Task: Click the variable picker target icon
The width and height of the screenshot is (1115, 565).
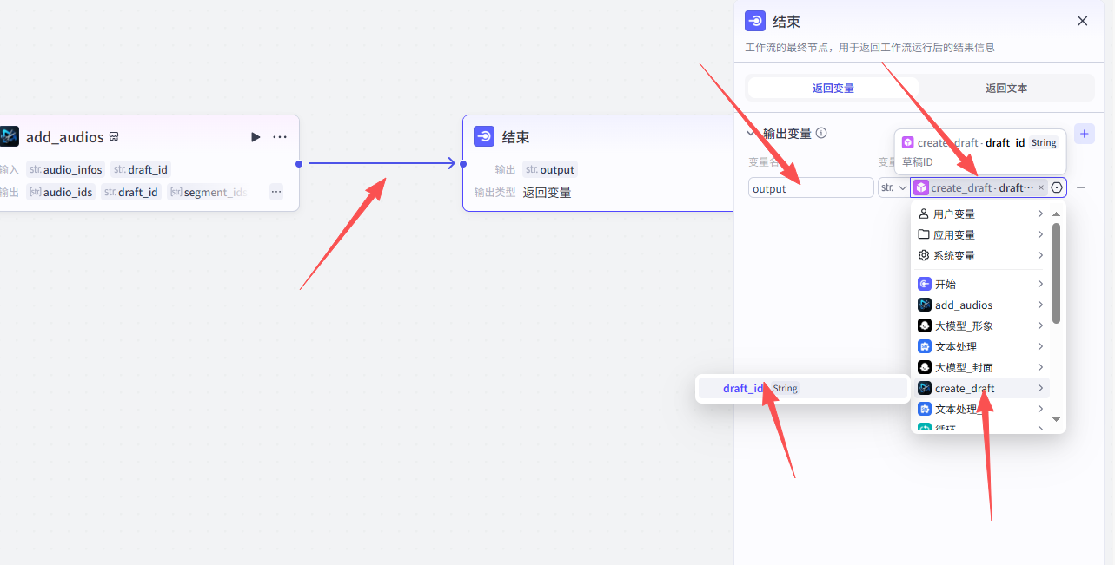Action: pyautogui.click(x=1057, y=187)
